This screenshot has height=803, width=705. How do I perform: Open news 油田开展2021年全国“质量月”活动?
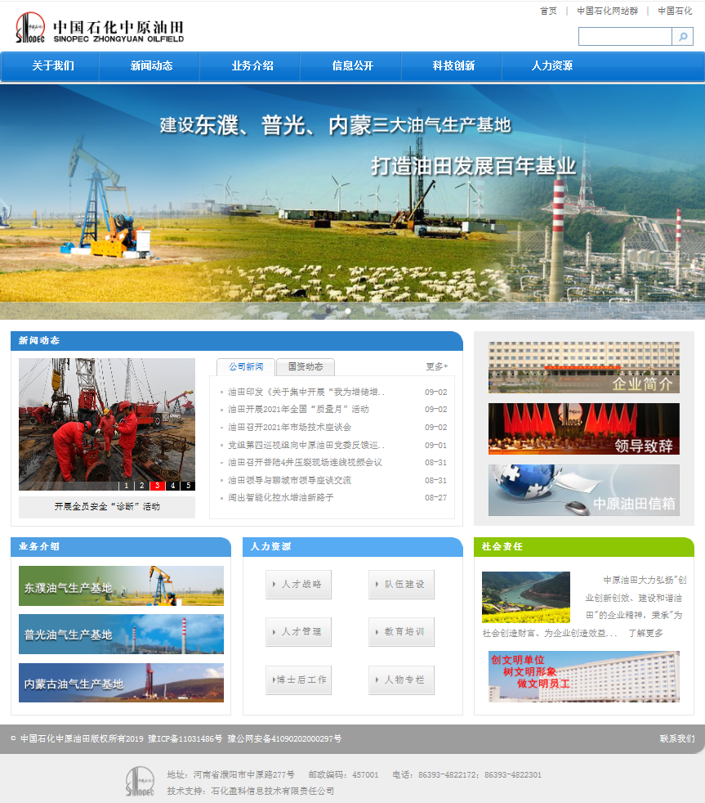click(x=298, y=409)
